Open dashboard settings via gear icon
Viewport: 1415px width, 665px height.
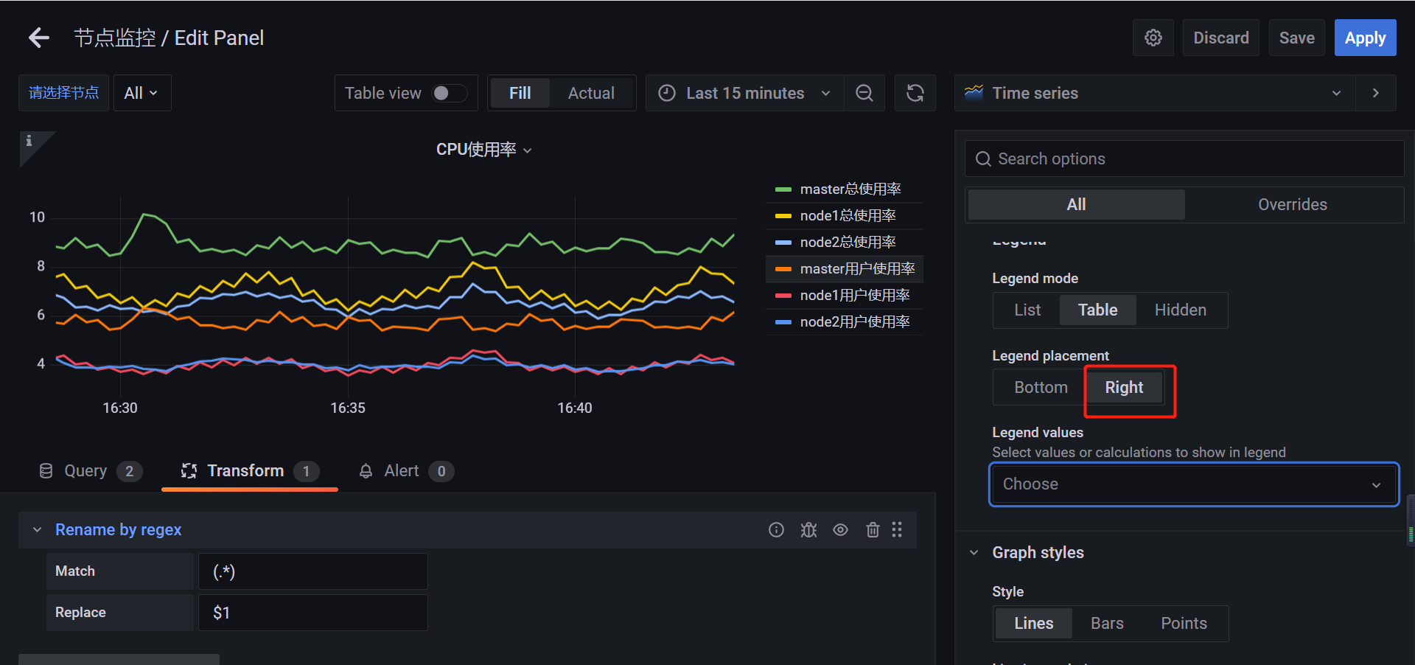[x=1153, y=38]
